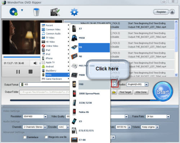Open the Common Audio category
This screenshot has height=143, width=180.
point(55,33)
